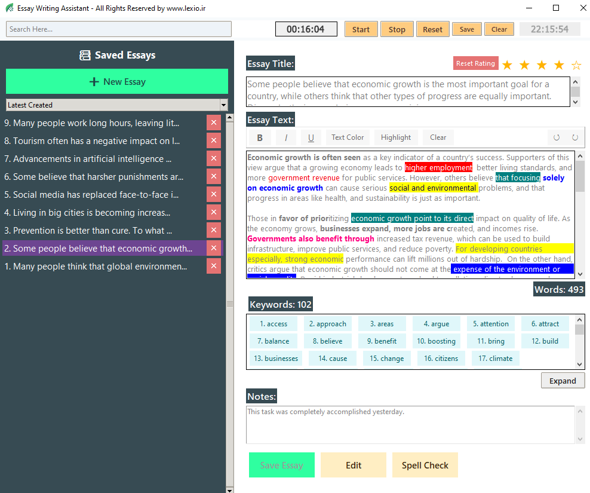Expand the keywords list
Screen dimensions: 590x493
[563, 381]
